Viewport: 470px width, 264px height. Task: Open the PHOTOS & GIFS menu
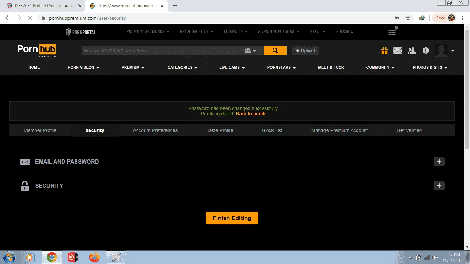pos(430,67)
